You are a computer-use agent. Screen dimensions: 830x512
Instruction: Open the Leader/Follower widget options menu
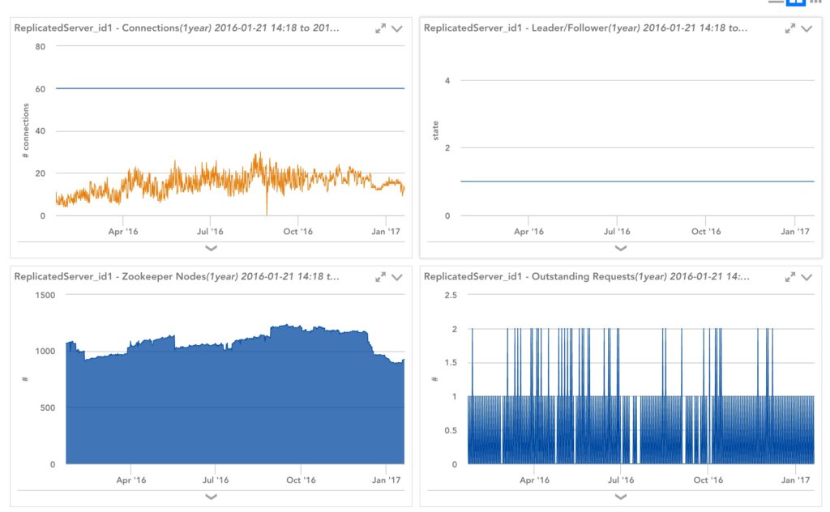(x=806, y=28)
